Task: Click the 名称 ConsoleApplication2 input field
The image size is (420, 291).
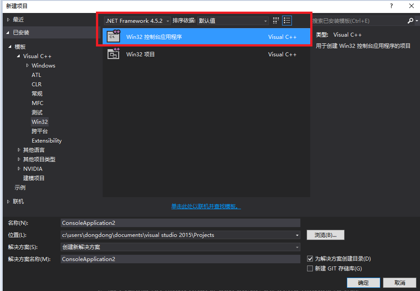Action: tap(180, 223)
